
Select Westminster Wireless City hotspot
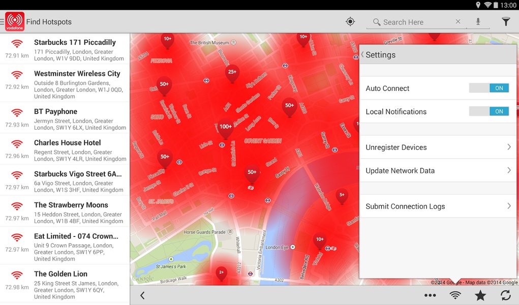coord(65,84)
